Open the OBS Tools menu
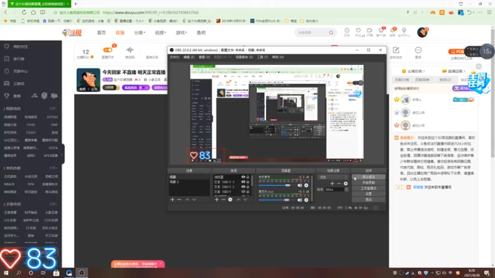 pos(262,57)
